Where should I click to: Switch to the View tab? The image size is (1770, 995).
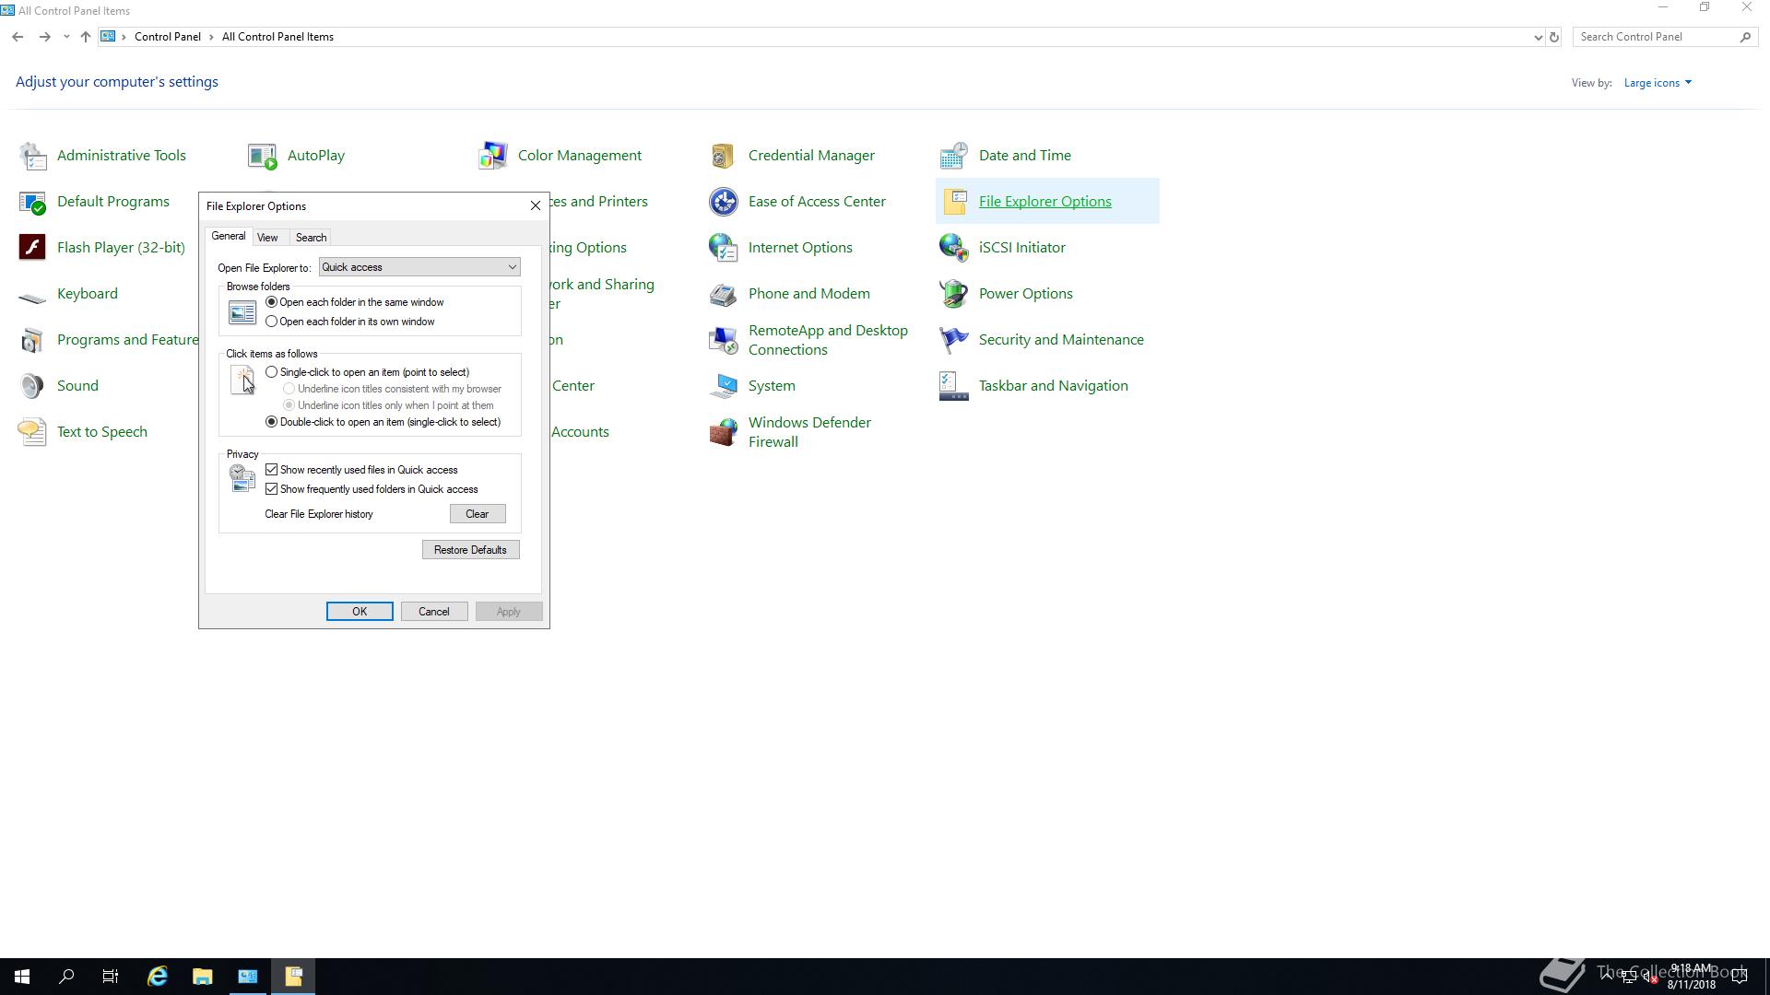point(267,238)
